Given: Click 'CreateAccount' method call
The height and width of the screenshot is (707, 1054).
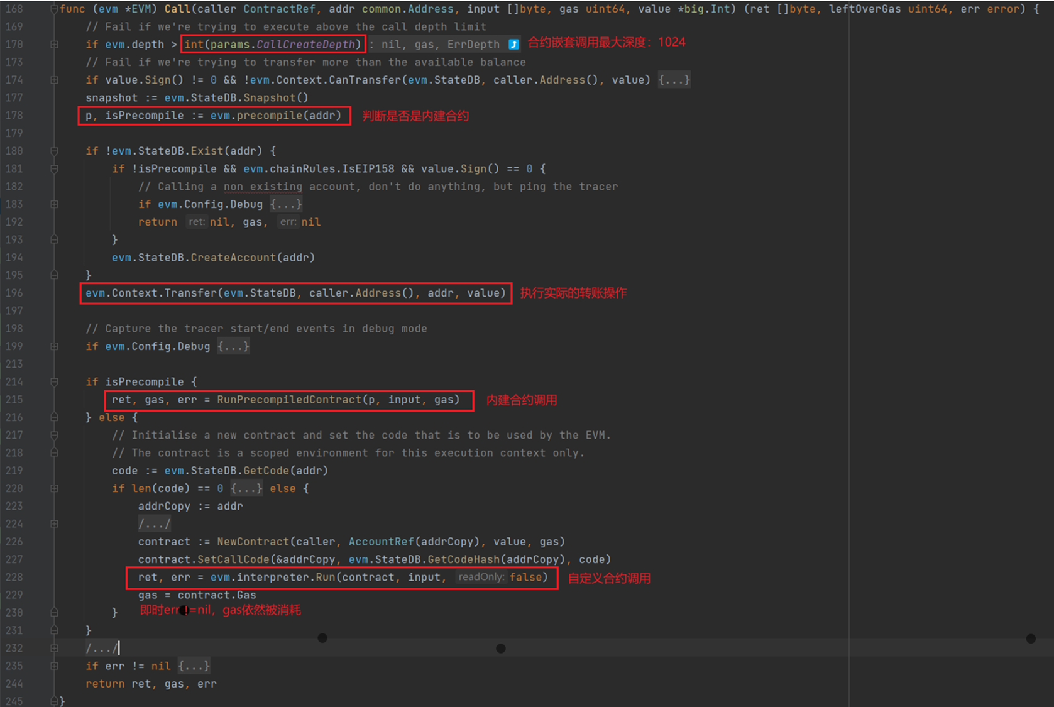Looking at the screenshot, I should 233,258.
